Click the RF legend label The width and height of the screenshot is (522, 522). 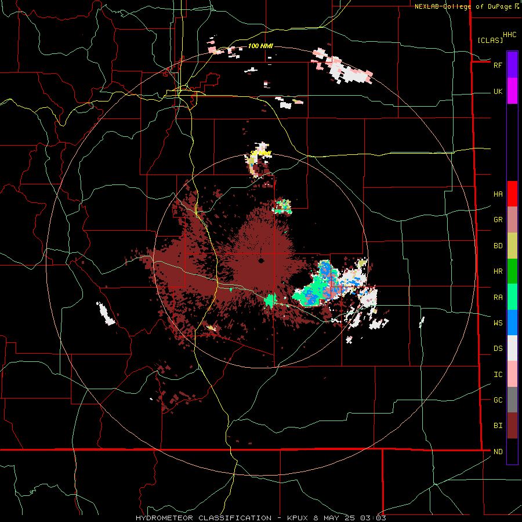click(498, 65)
